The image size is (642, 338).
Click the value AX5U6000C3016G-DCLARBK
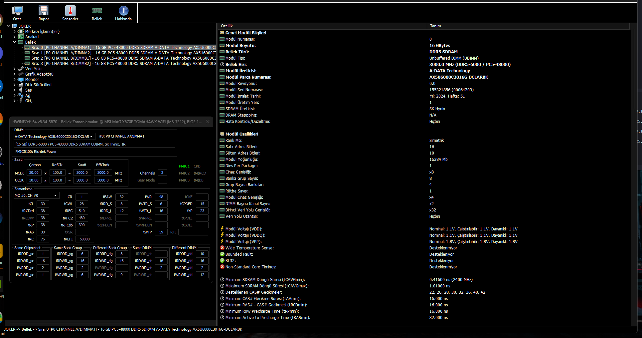click(x=459, y=77)
